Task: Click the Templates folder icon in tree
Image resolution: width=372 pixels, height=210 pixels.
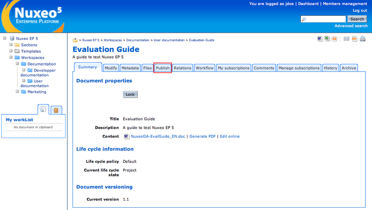Action: (17, 51)
